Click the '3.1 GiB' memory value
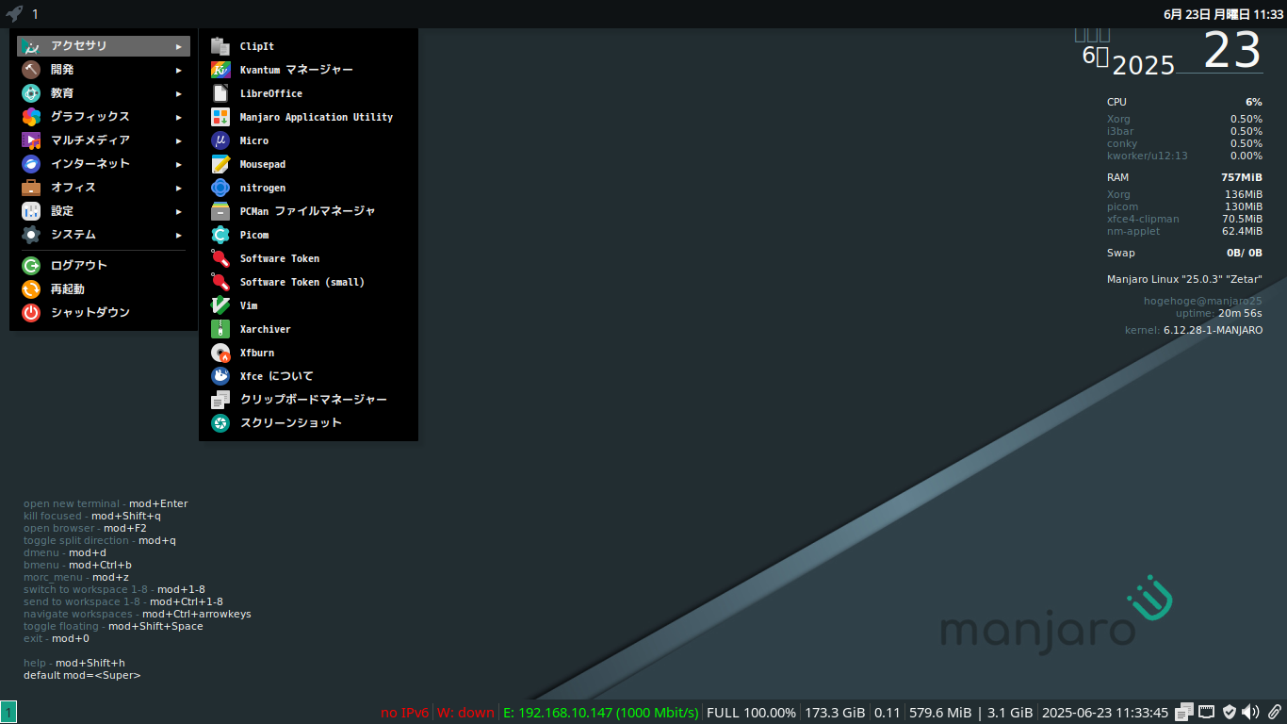 (1010, 713)
